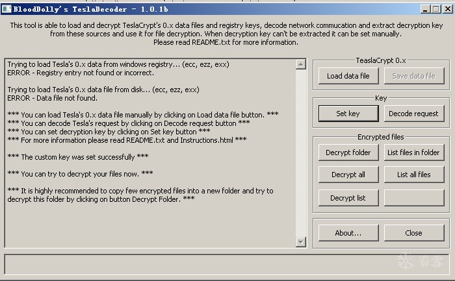Click the Load data file button

point(348,76)
